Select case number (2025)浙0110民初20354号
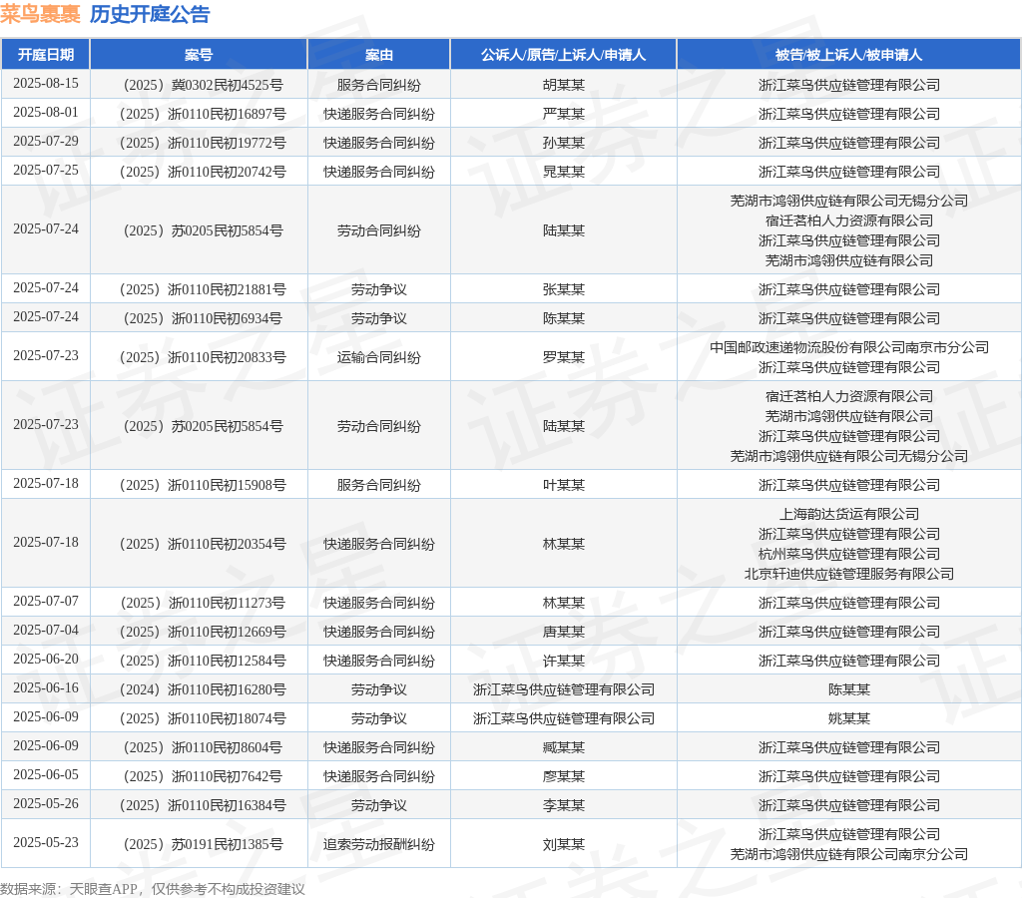1022x898 pixels. [203, 544]
